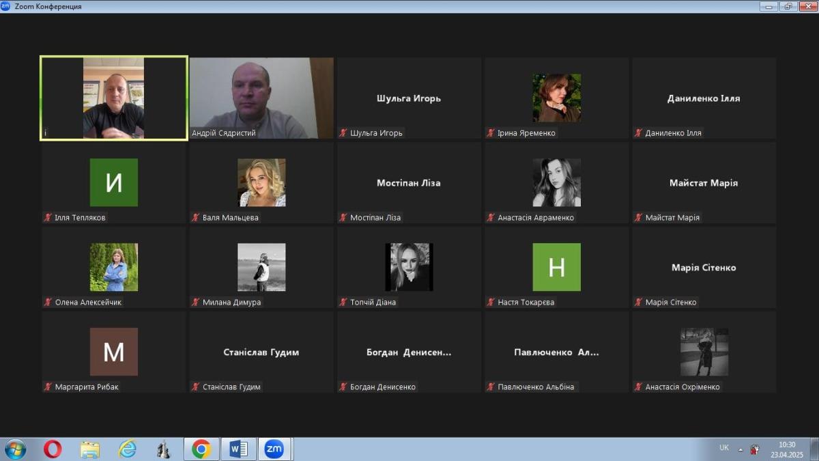
Task: Open Internet Explorer from taskbar
Action: click(128, 449)
